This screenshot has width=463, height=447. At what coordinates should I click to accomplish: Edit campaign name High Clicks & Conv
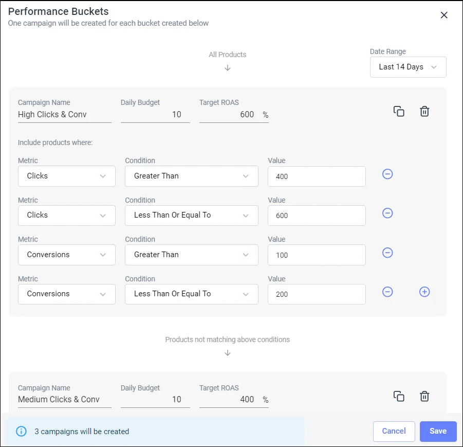point(65,114)
